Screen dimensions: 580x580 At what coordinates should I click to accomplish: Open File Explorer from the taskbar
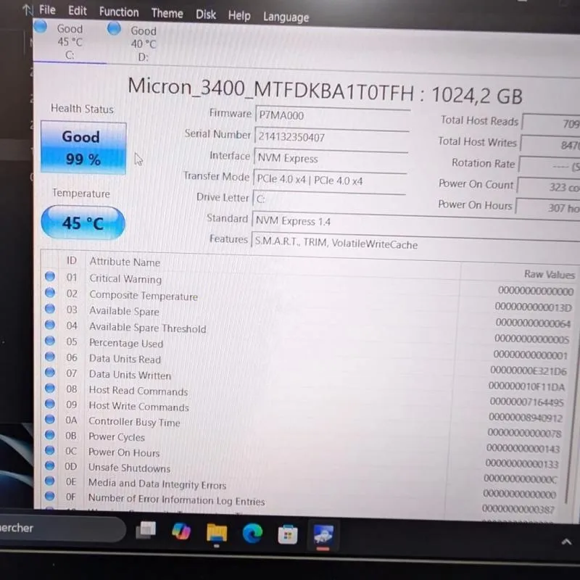coord(217,533)
